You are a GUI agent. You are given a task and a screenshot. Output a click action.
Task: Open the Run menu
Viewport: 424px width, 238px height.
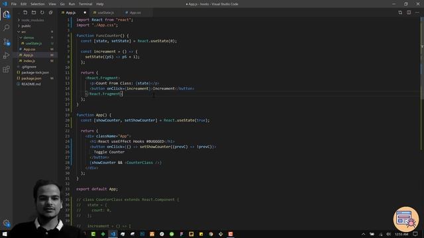pyautogui.click(x=72, y=4)
